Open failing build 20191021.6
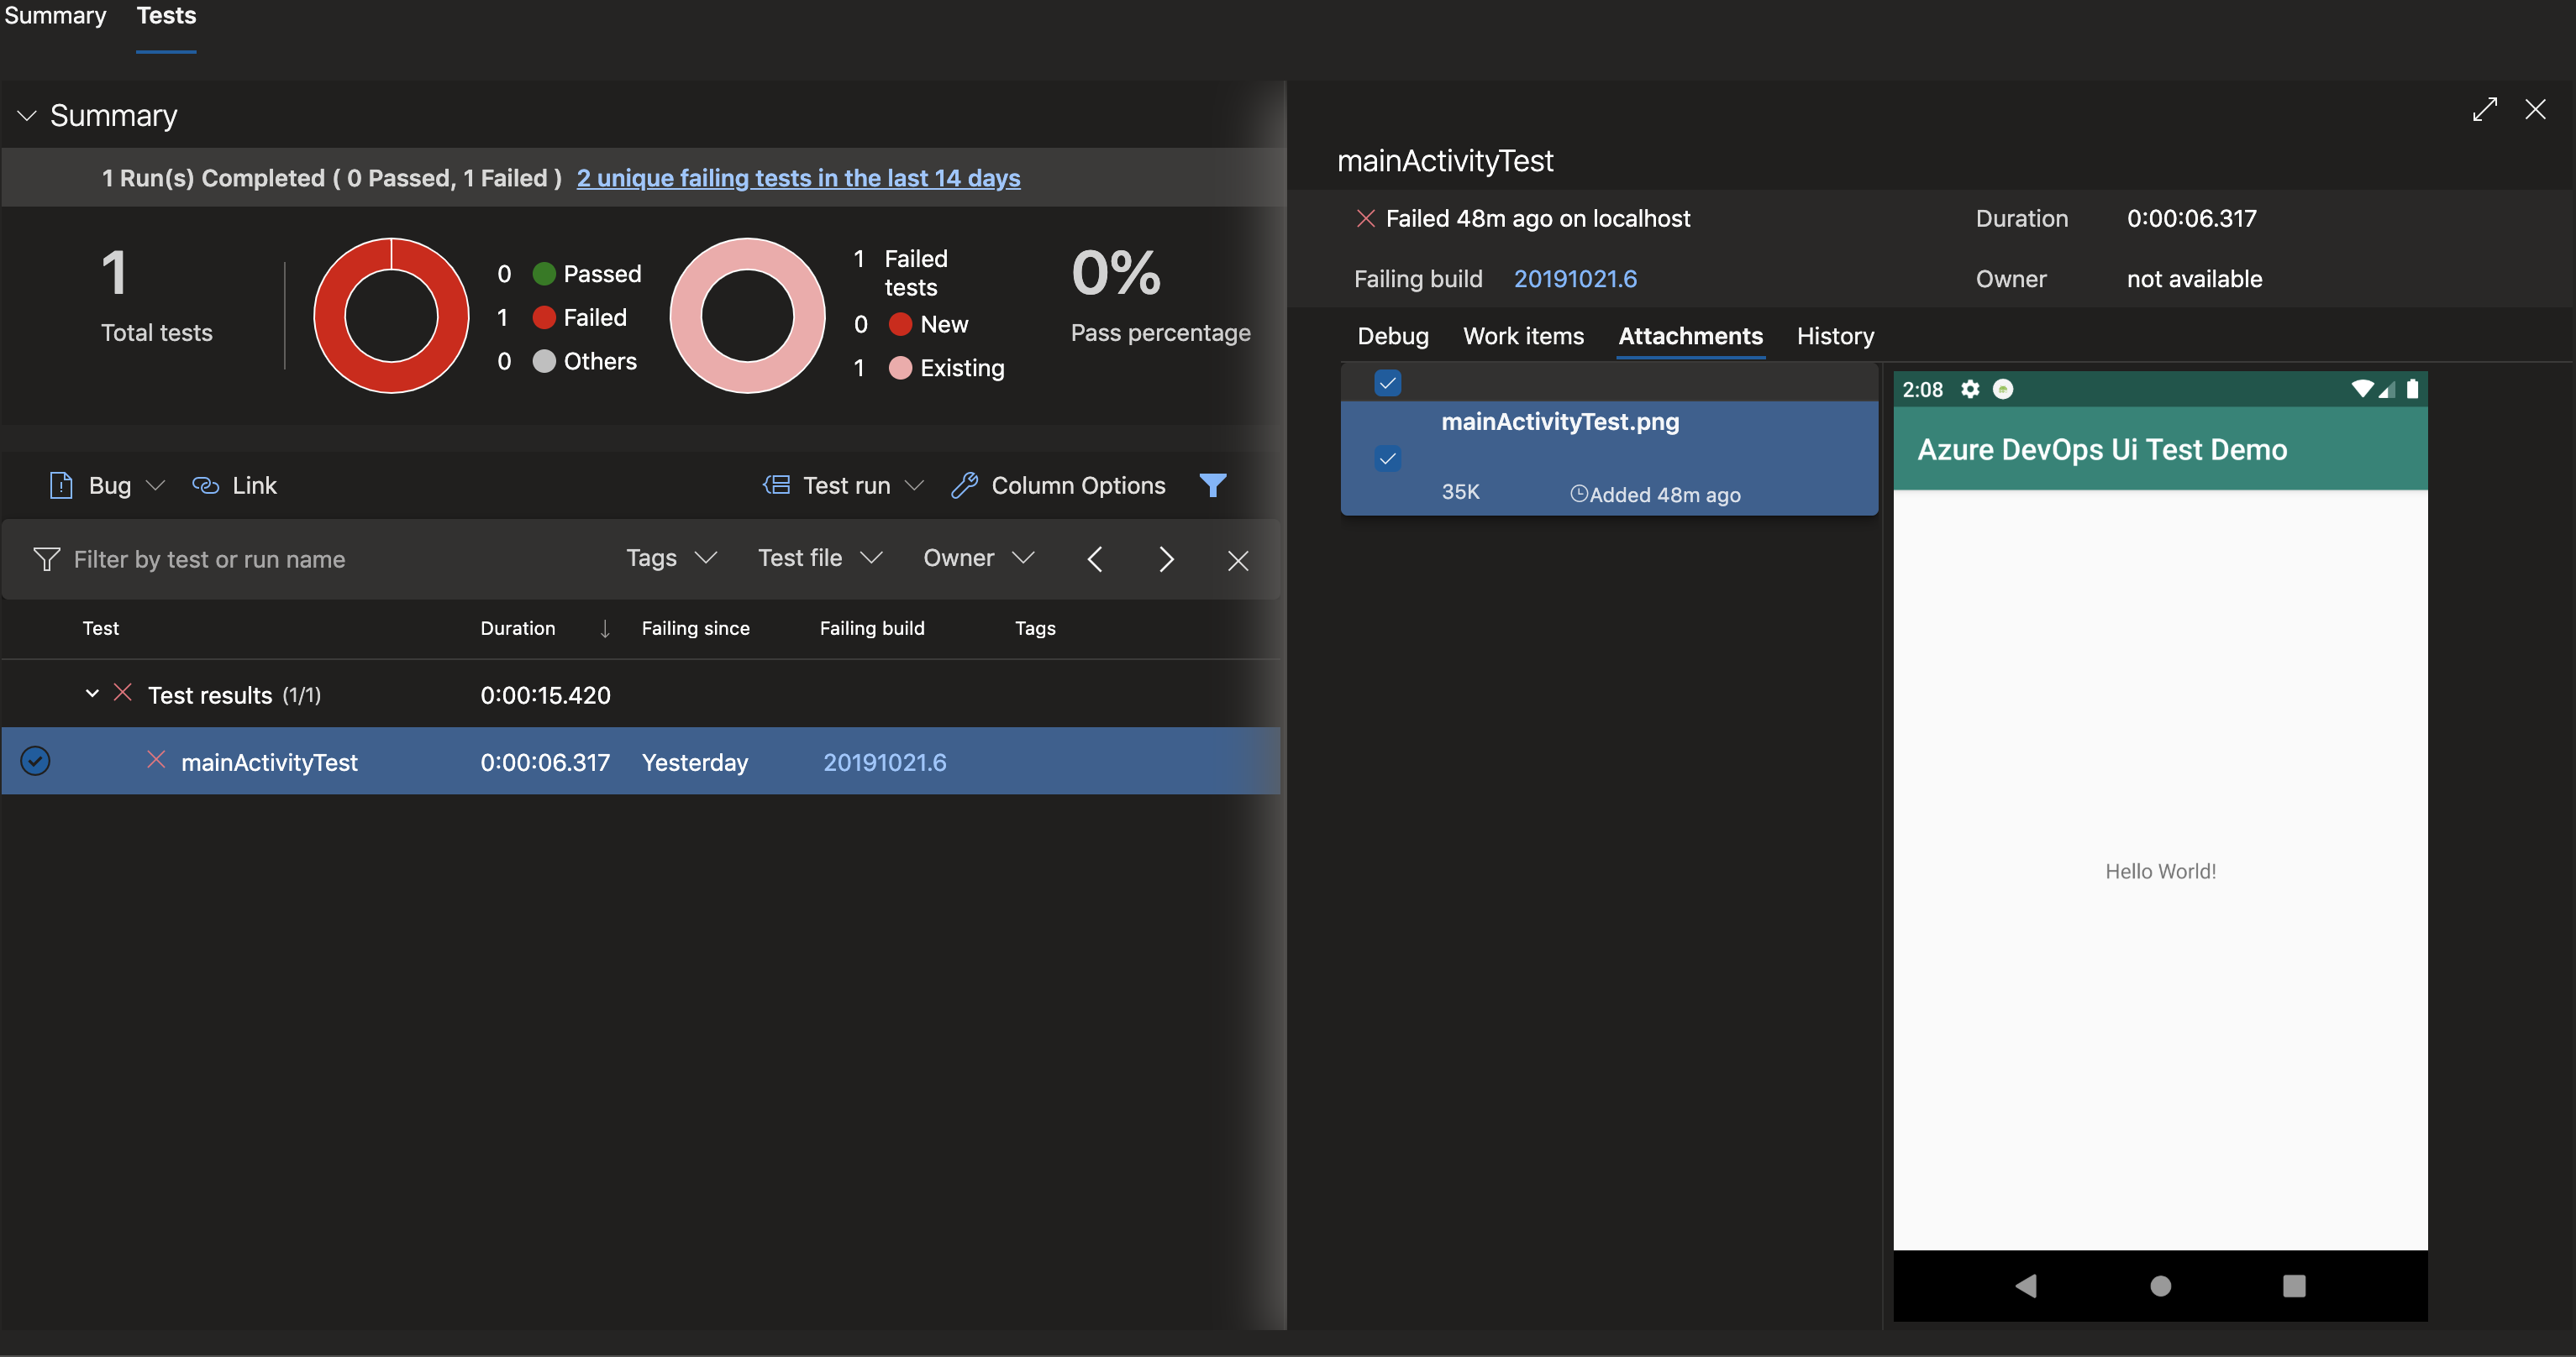Image resolution: width=2576 pixels, height=1357 pixels. click(x=1575, y=279)
